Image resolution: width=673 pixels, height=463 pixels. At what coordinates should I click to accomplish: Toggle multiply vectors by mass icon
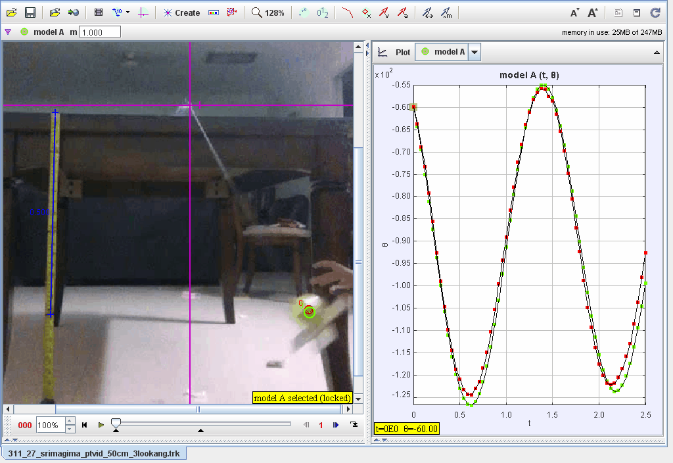point(447,13)
